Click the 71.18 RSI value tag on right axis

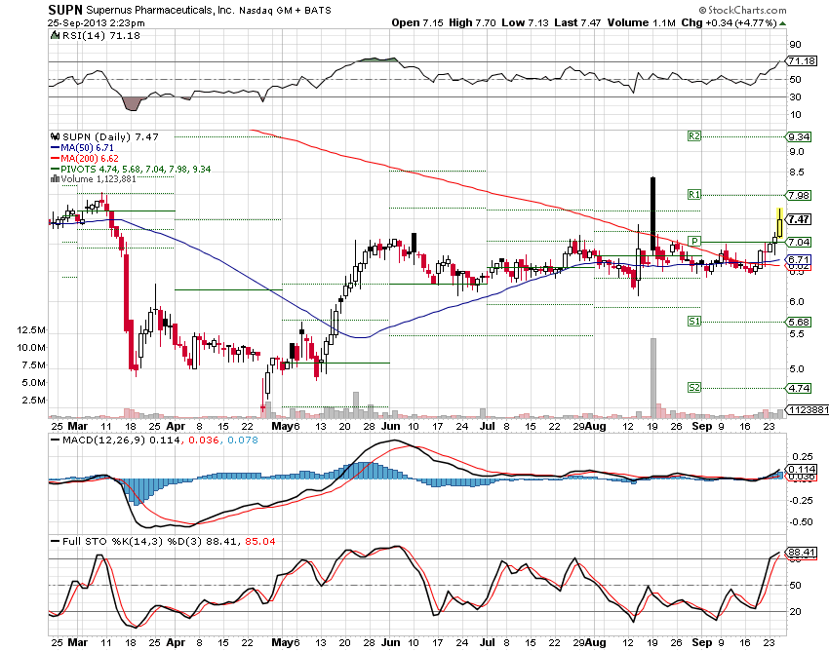[x=802, y=60]
